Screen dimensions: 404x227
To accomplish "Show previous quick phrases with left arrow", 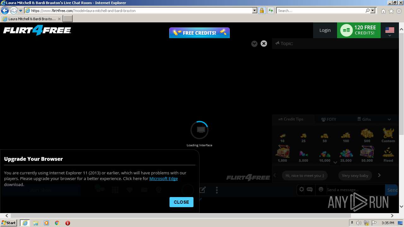I will [275, 175].
